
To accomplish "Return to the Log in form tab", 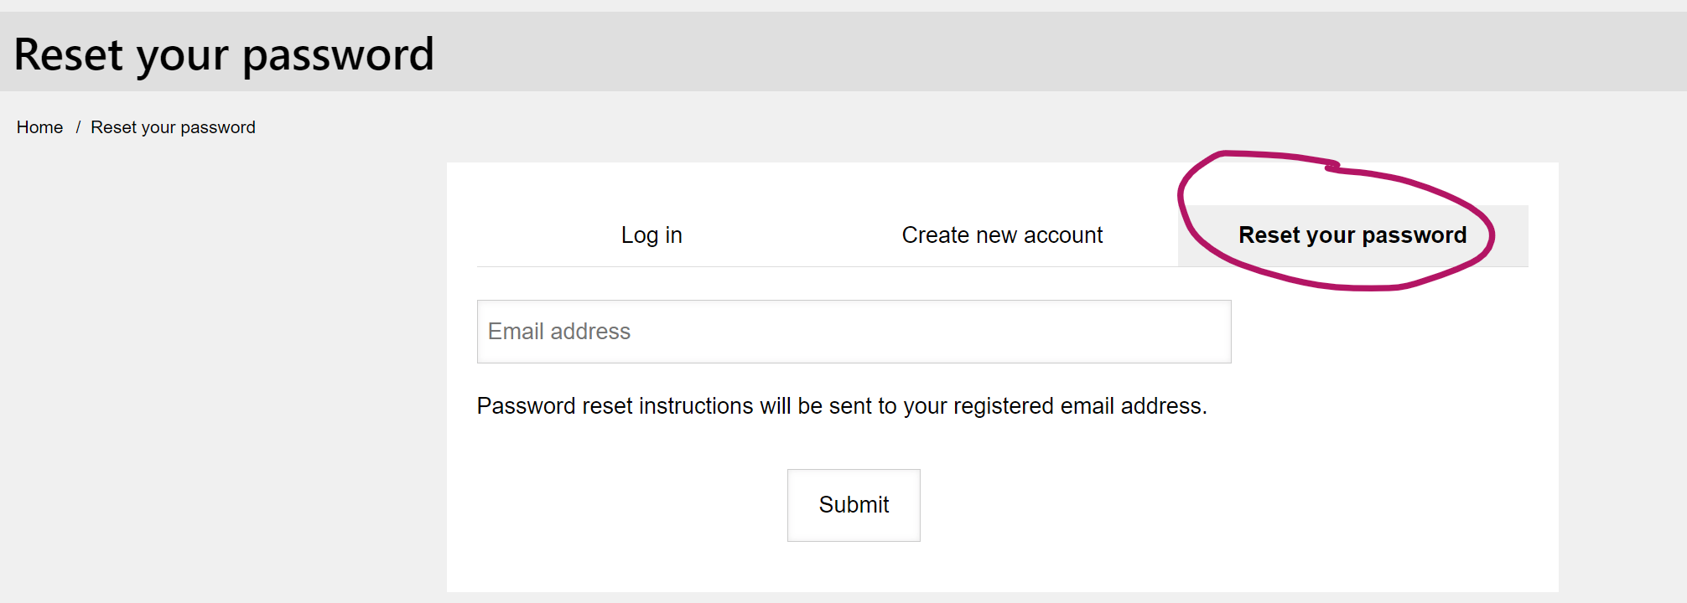I will (x=651, y=235).
